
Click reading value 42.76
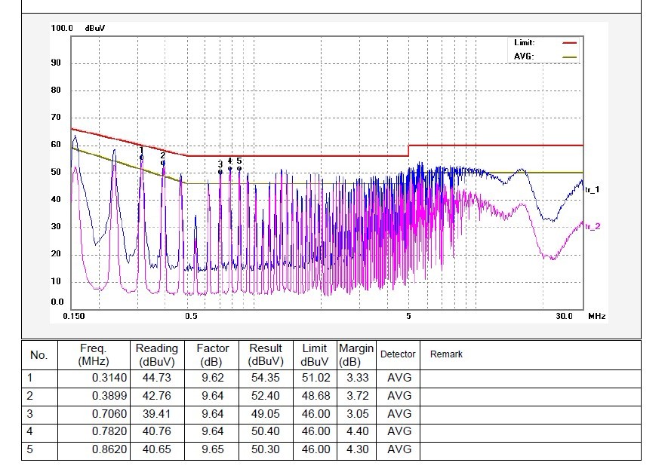click(157, 396)
